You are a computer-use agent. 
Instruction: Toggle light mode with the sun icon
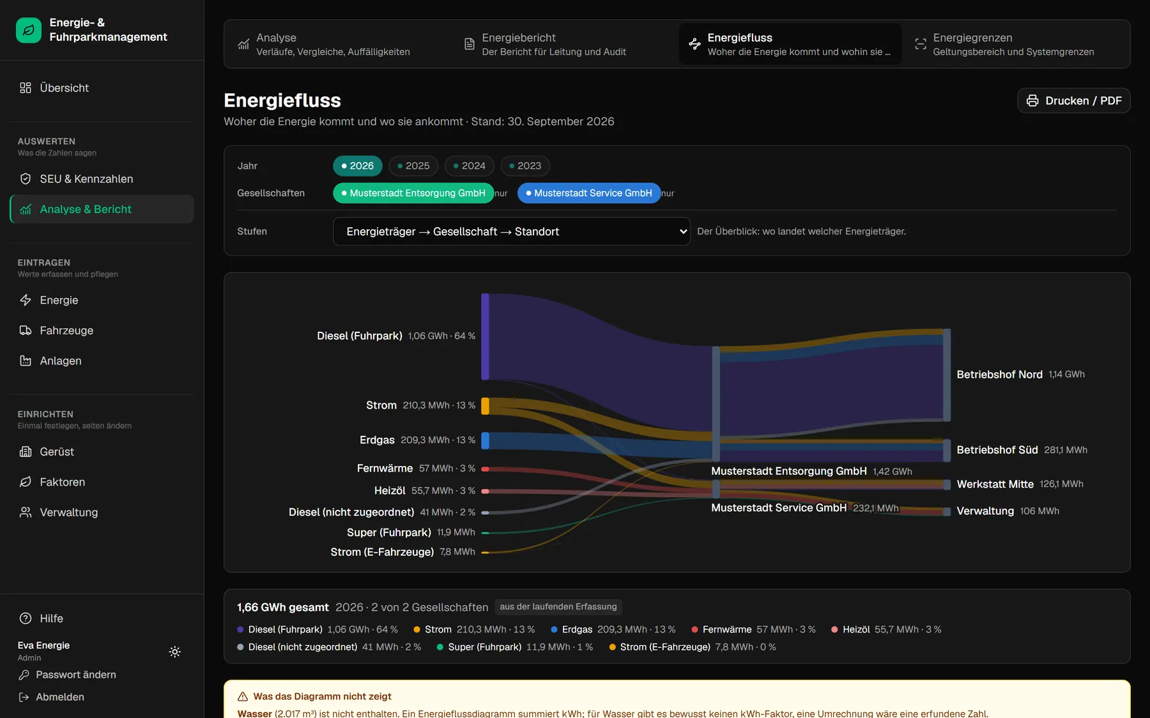click(x=175, y=652)
